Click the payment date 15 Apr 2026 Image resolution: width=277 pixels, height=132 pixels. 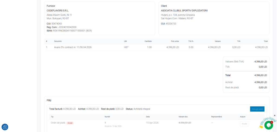coord(152,123)
